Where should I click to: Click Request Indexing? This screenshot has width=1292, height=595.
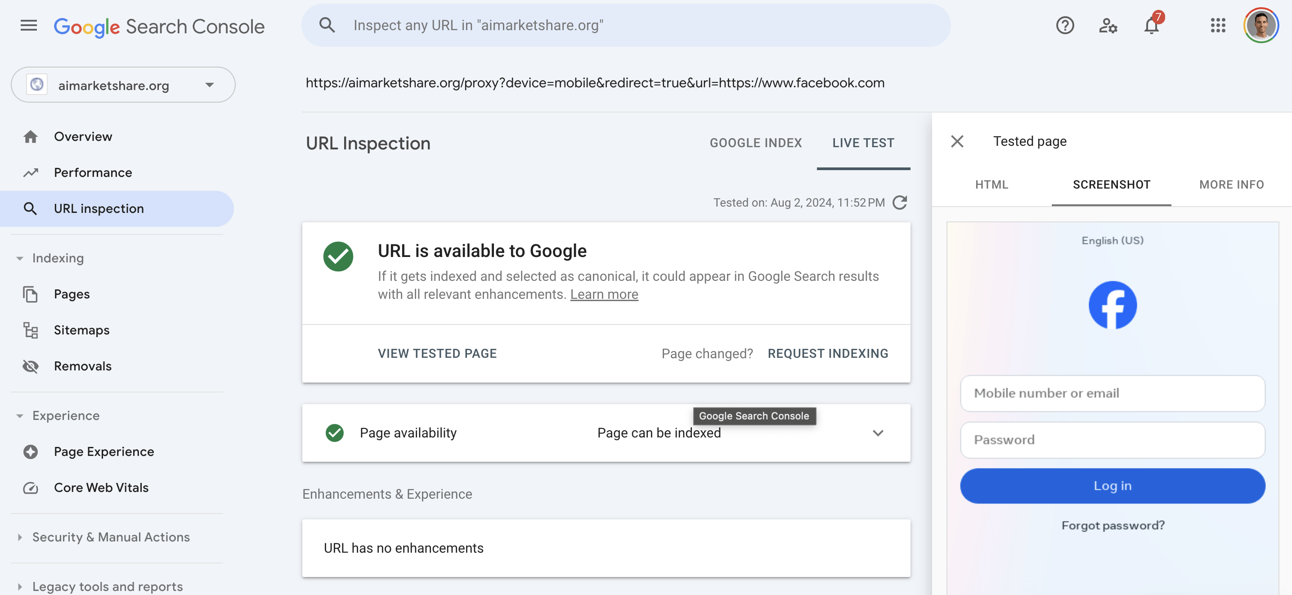(x=828, y=354)
